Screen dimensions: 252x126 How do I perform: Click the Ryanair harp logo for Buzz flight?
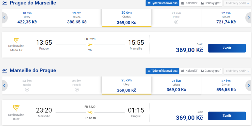(x=16, y=108)
